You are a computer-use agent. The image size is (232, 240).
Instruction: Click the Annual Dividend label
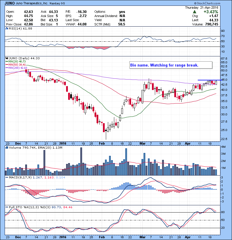pos(106,16)
